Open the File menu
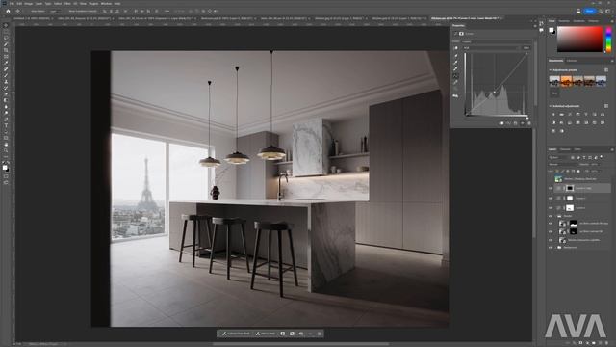 pos(12,4)
